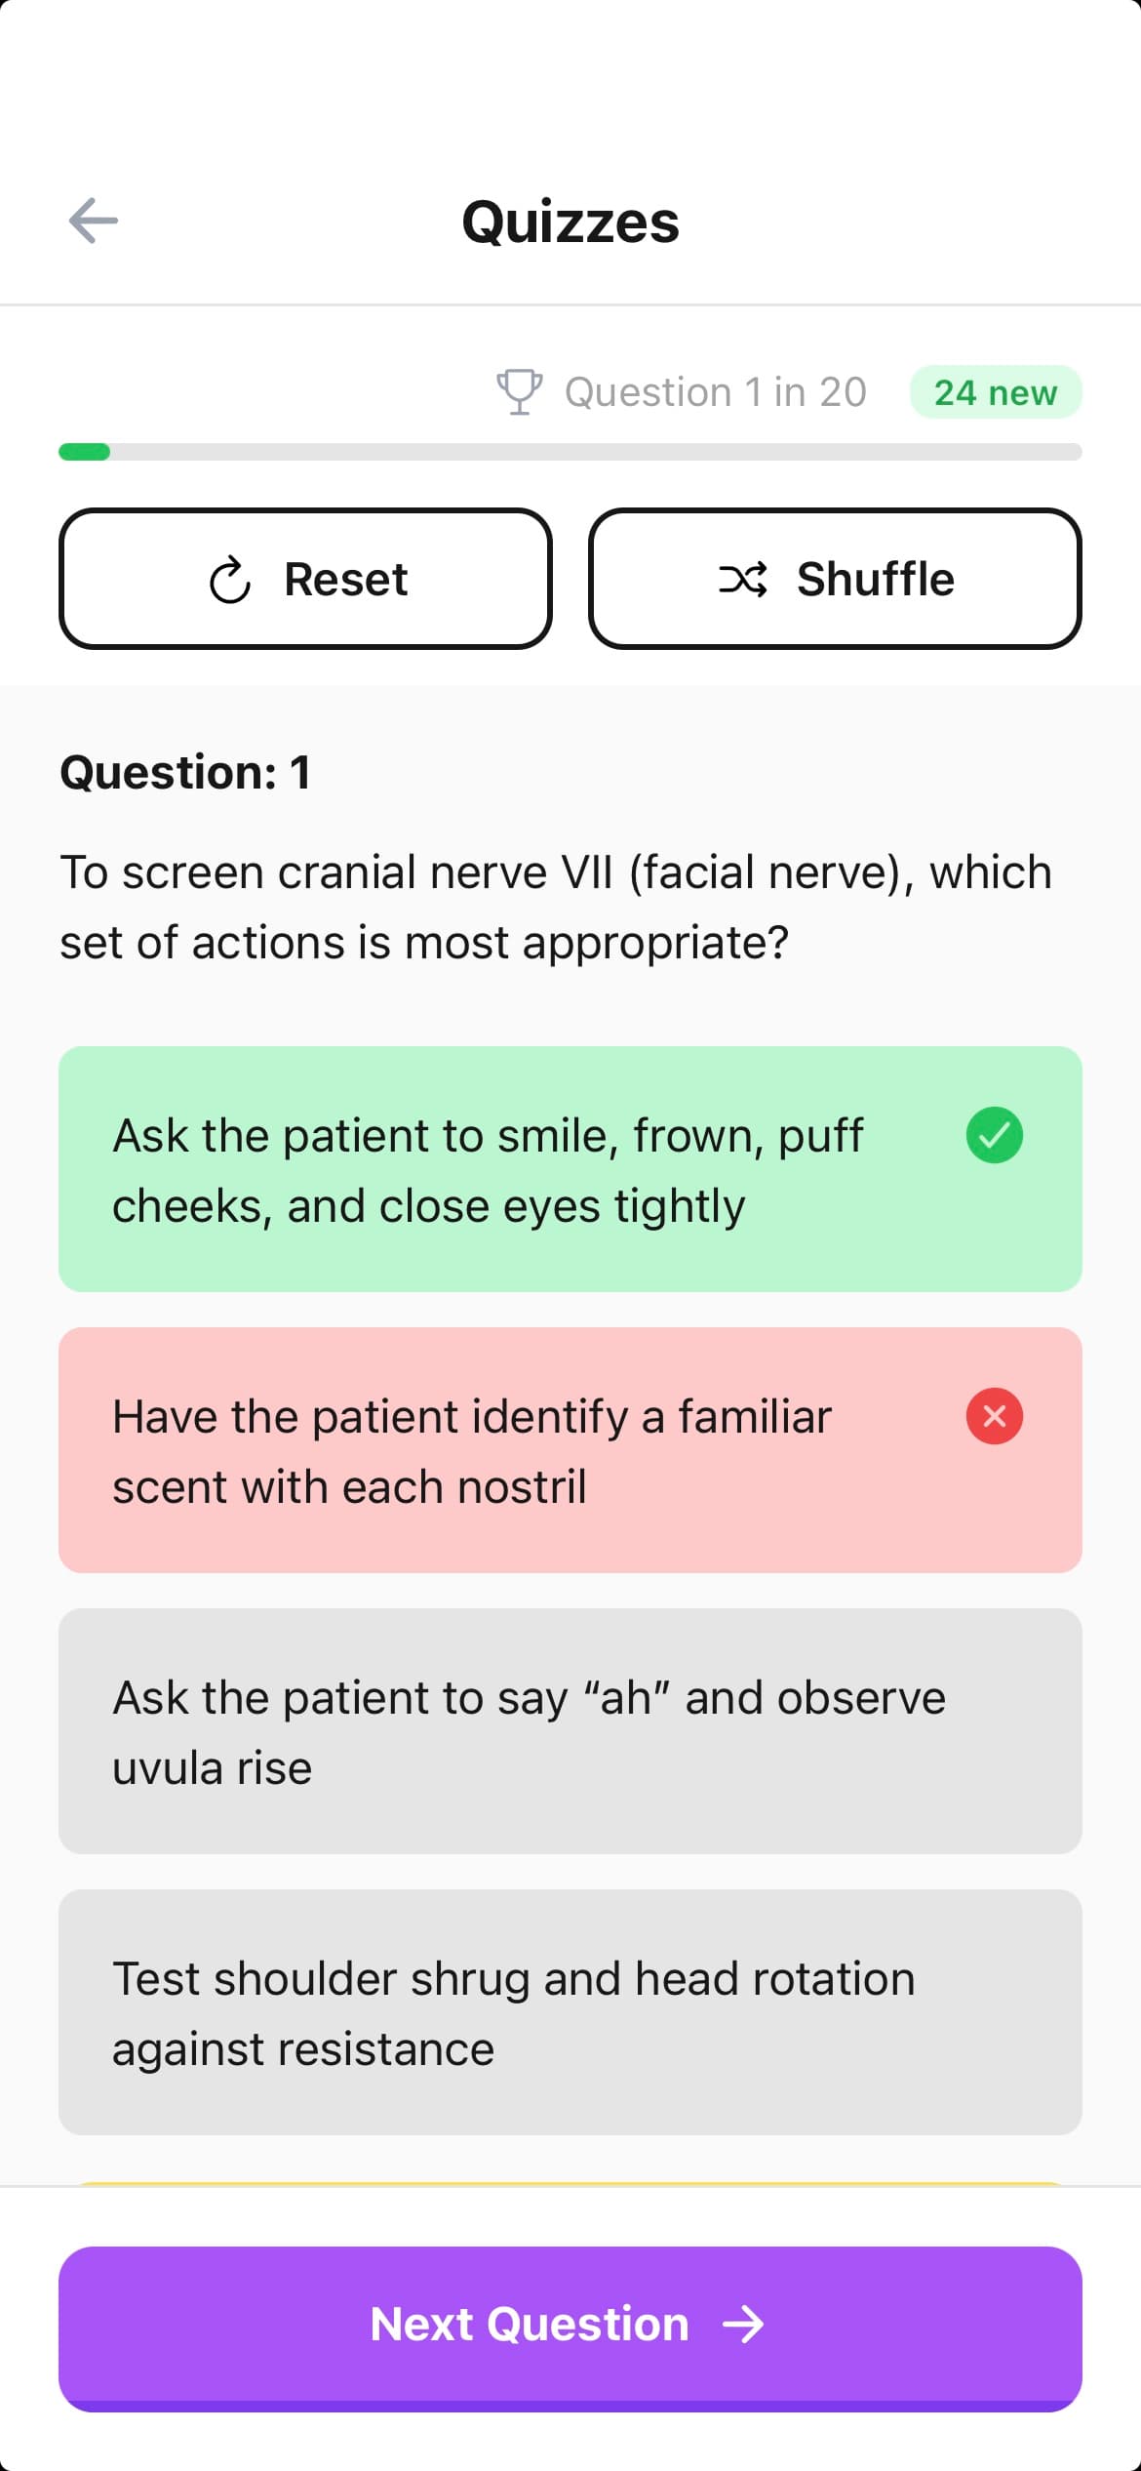Advance with Next Question button

570,2325
